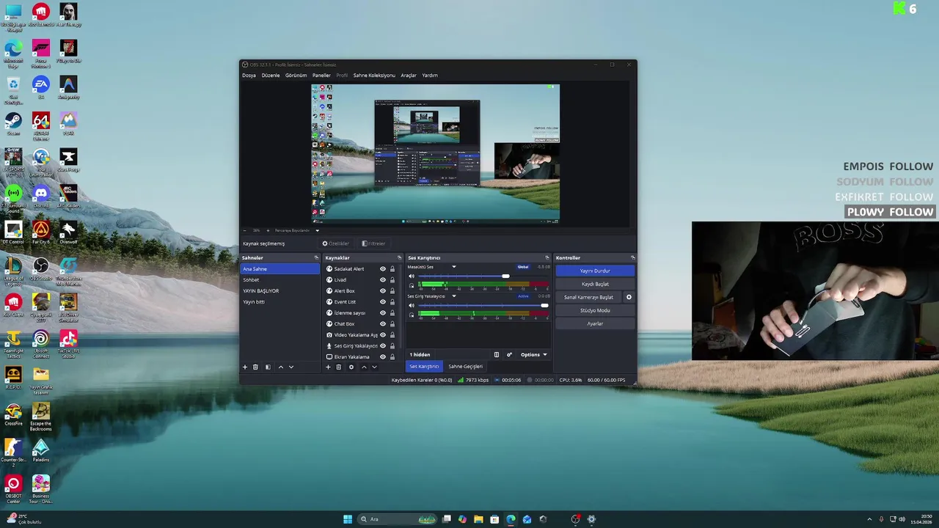Hide the Alert Box source
This screenshot has height=528, width=939.
click(x=383, y=291)
